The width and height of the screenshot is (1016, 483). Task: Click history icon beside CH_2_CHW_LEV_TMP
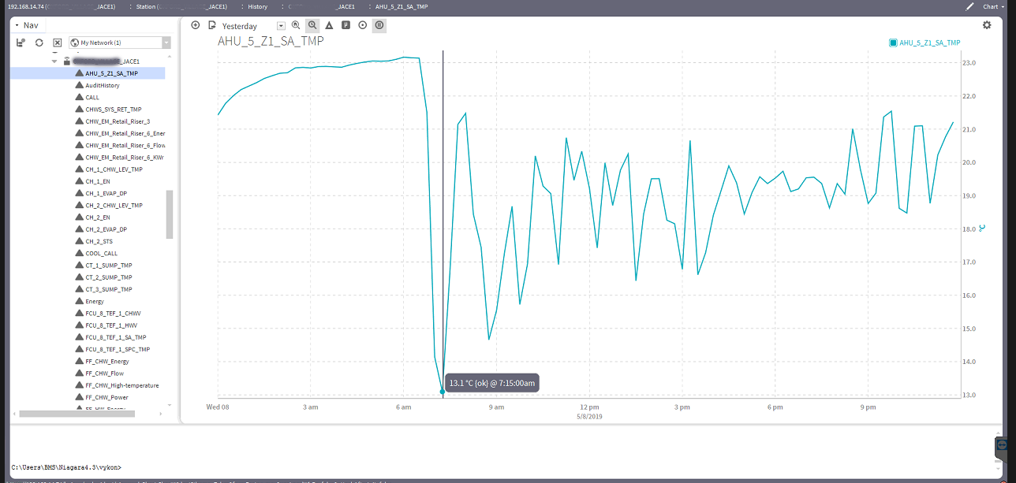[x=79, y=205]
